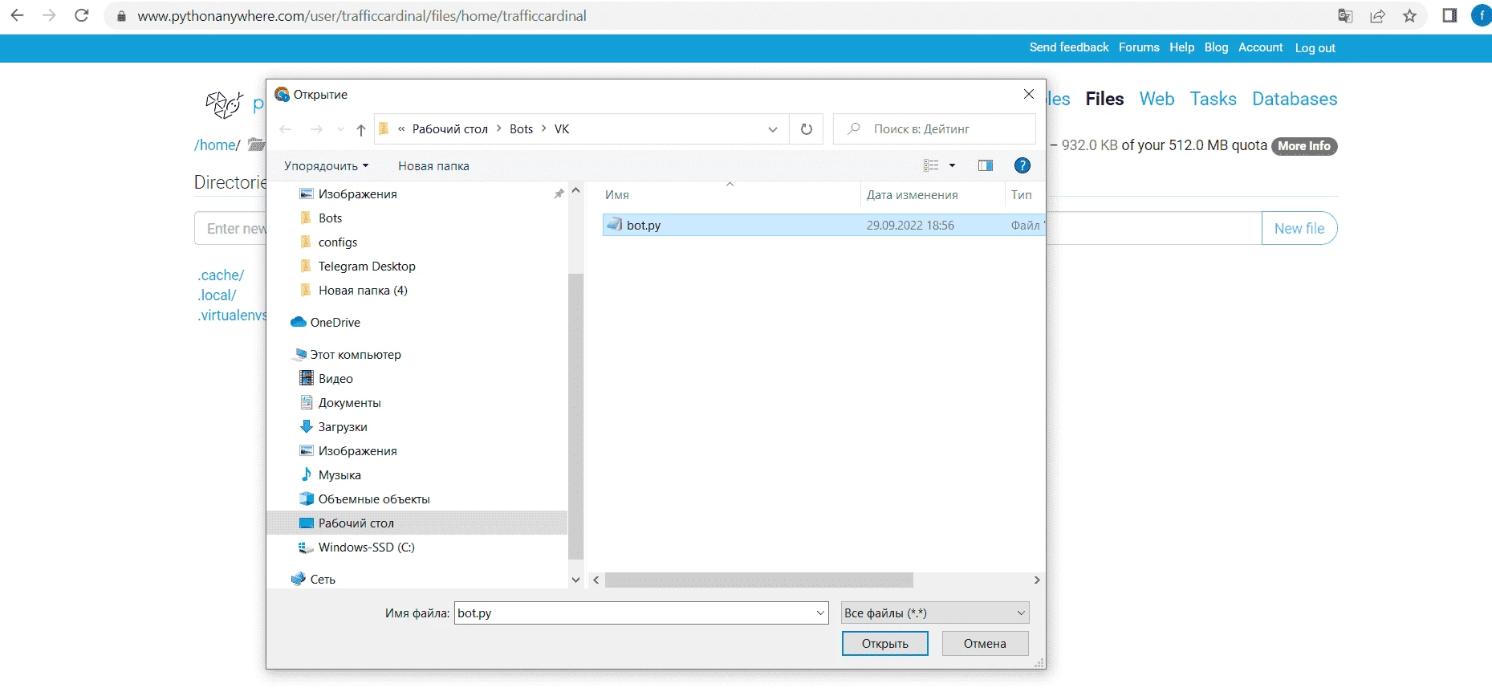
Task: Click the translate page icon in address bar
Action: [x=1345, y=15]
